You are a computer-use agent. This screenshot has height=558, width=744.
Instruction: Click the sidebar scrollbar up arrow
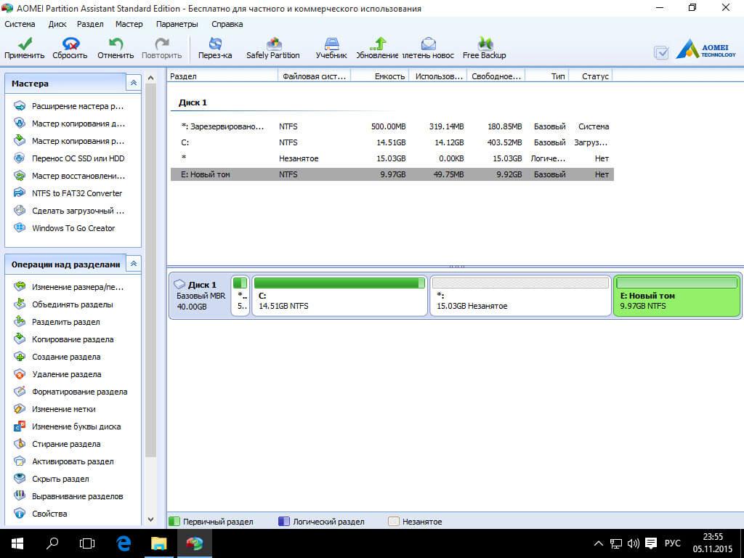(x=150, y=78)
